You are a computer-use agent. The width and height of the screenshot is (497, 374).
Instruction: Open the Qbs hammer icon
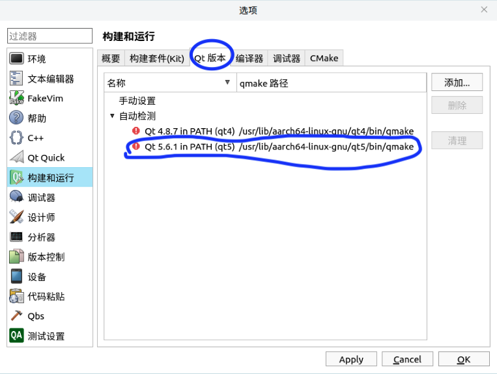16,315
